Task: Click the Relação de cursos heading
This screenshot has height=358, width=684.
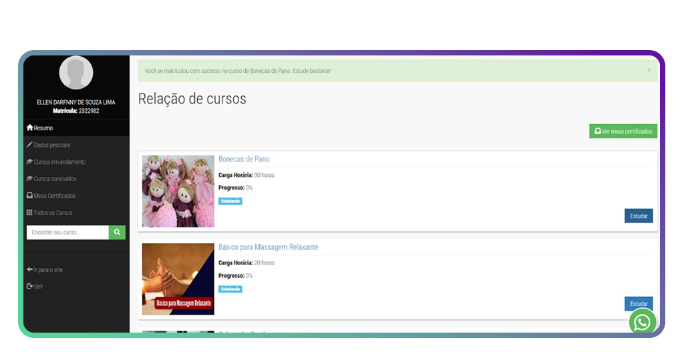Action: point(192,99)
